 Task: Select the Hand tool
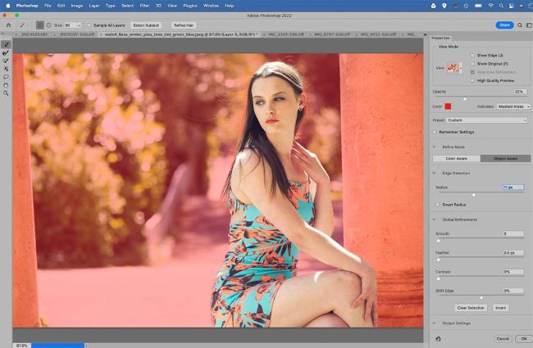point(6,84)
